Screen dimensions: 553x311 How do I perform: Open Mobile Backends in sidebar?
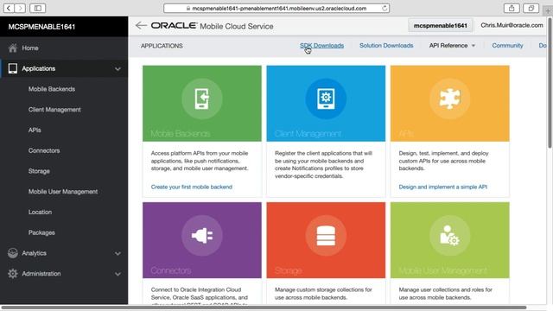pyautogui.click(x=52, y=89)
